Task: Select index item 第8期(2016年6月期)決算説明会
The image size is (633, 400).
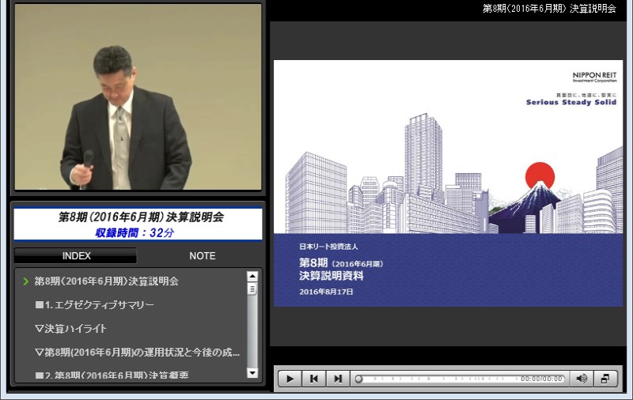Action: [x=106, y=281]
